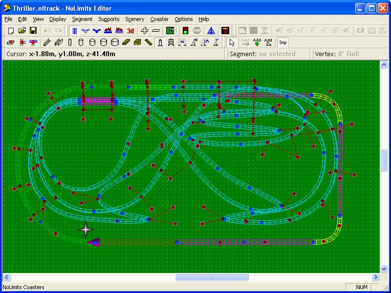
Task: Open the Segment menu
Action: click(x=82, y=19)
